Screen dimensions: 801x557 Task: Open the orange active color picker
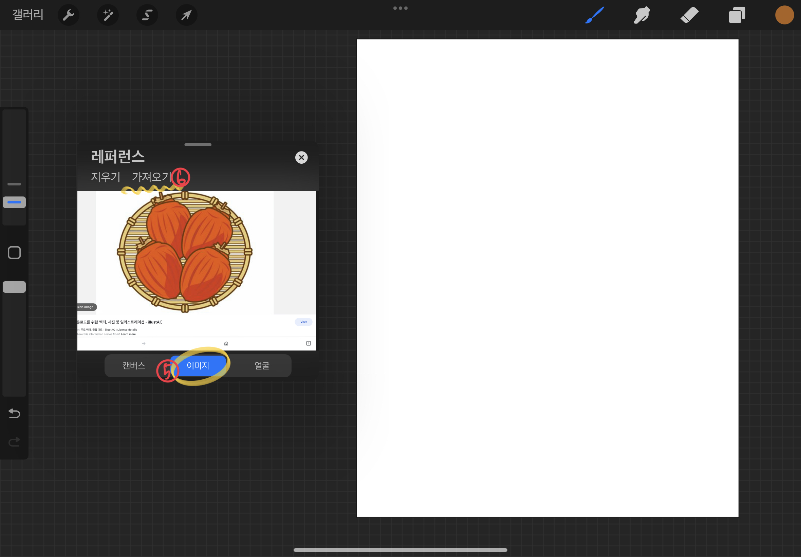(x=784, y=15)
